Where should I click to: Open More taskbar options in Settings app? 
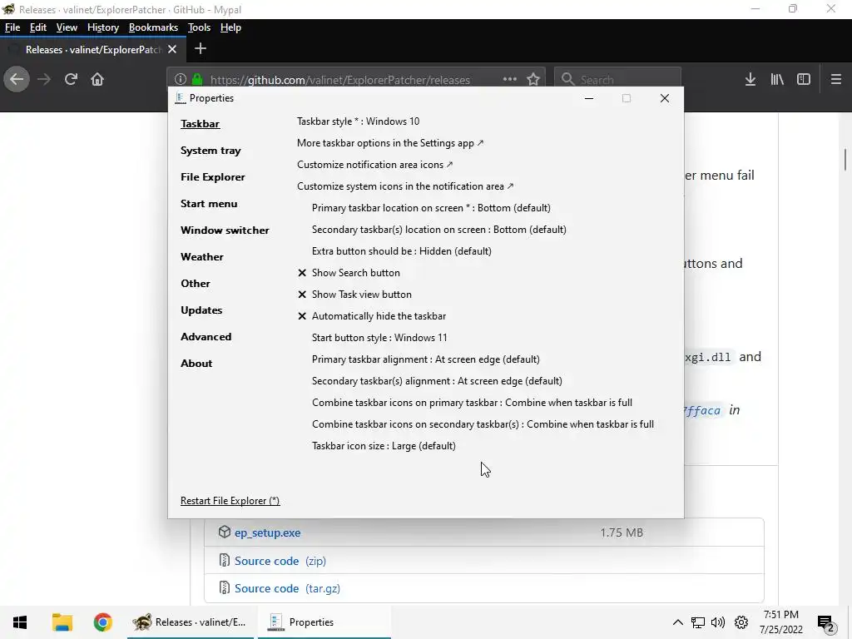(390, 143)
